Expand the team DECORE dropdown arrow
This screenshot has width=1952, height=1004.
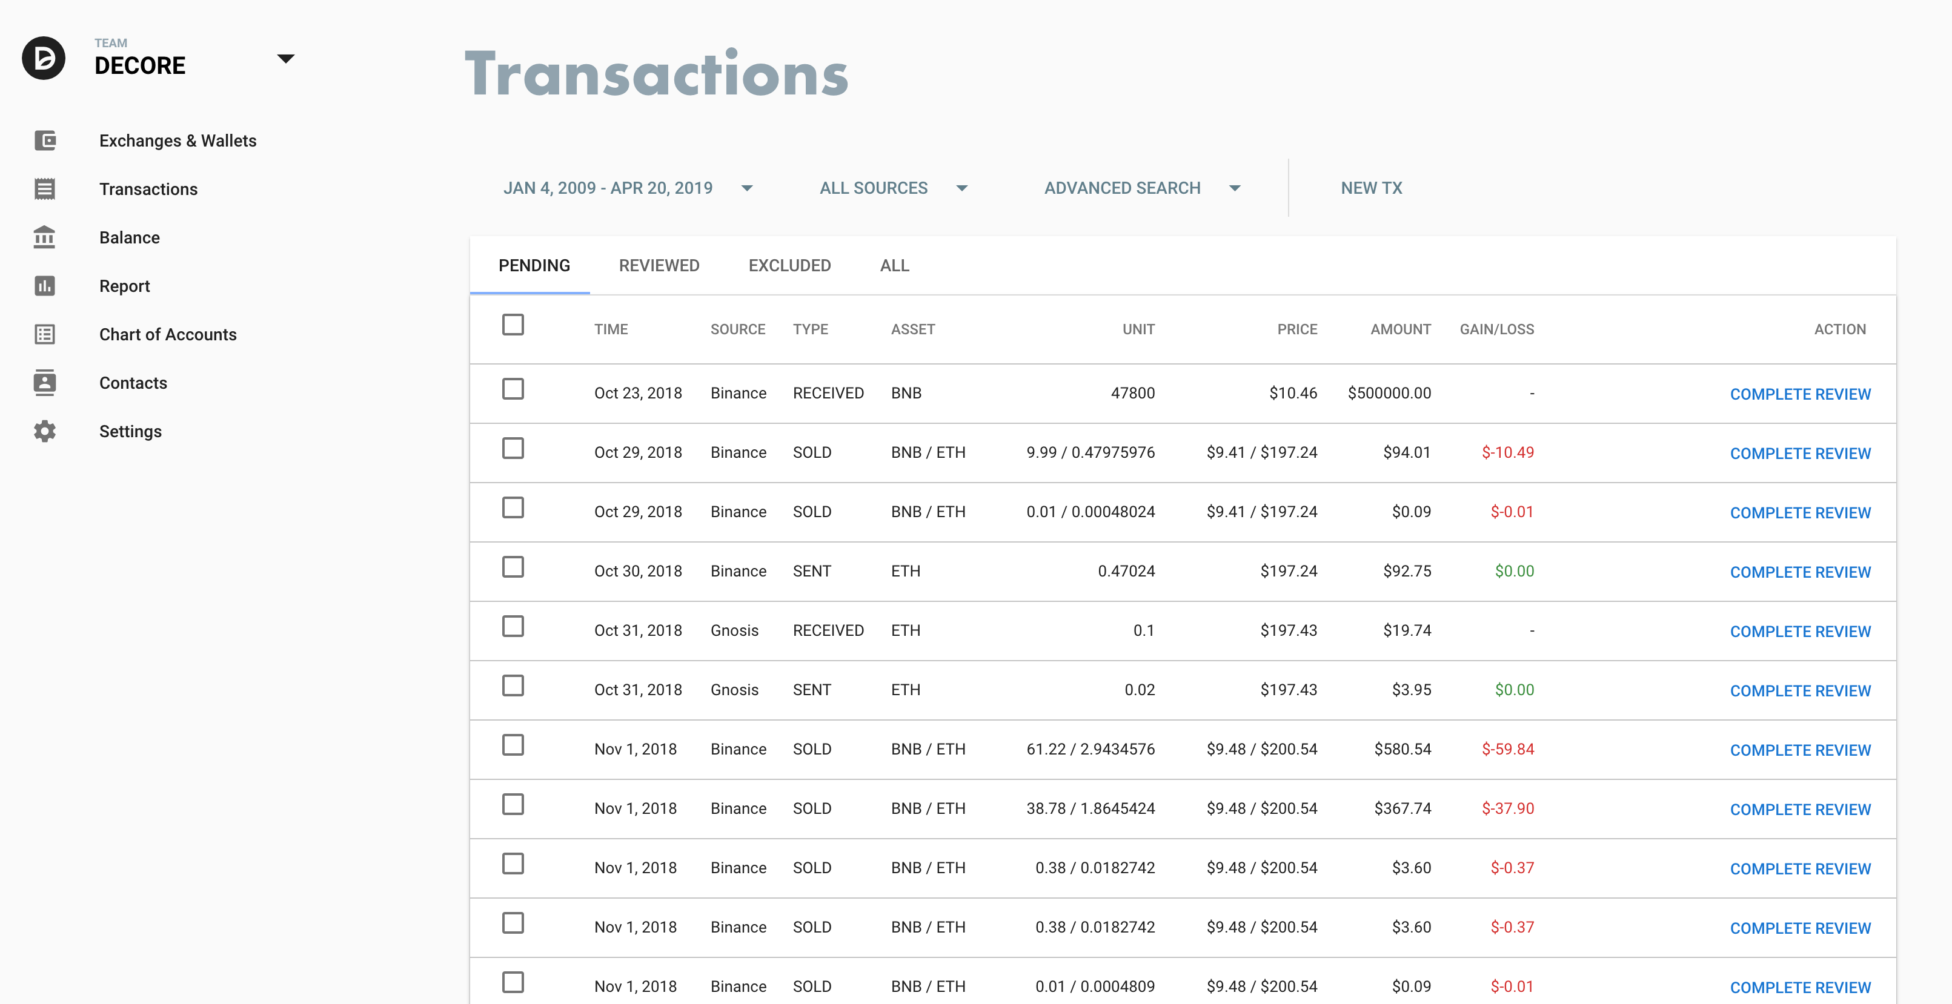[x=286, y=58]
